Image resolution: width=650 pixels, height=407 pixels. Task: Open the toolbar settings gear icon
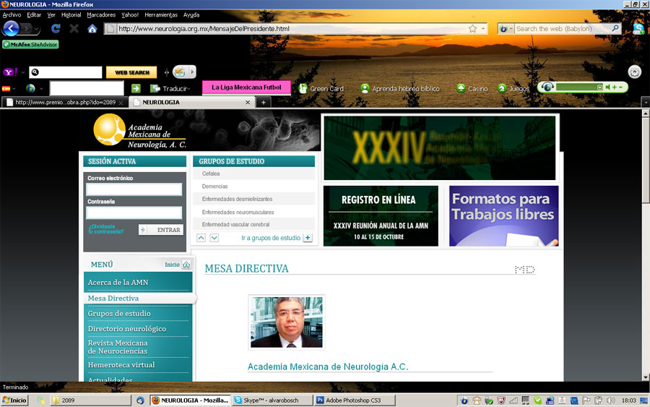pyautogui.click(x=634, y=72)
